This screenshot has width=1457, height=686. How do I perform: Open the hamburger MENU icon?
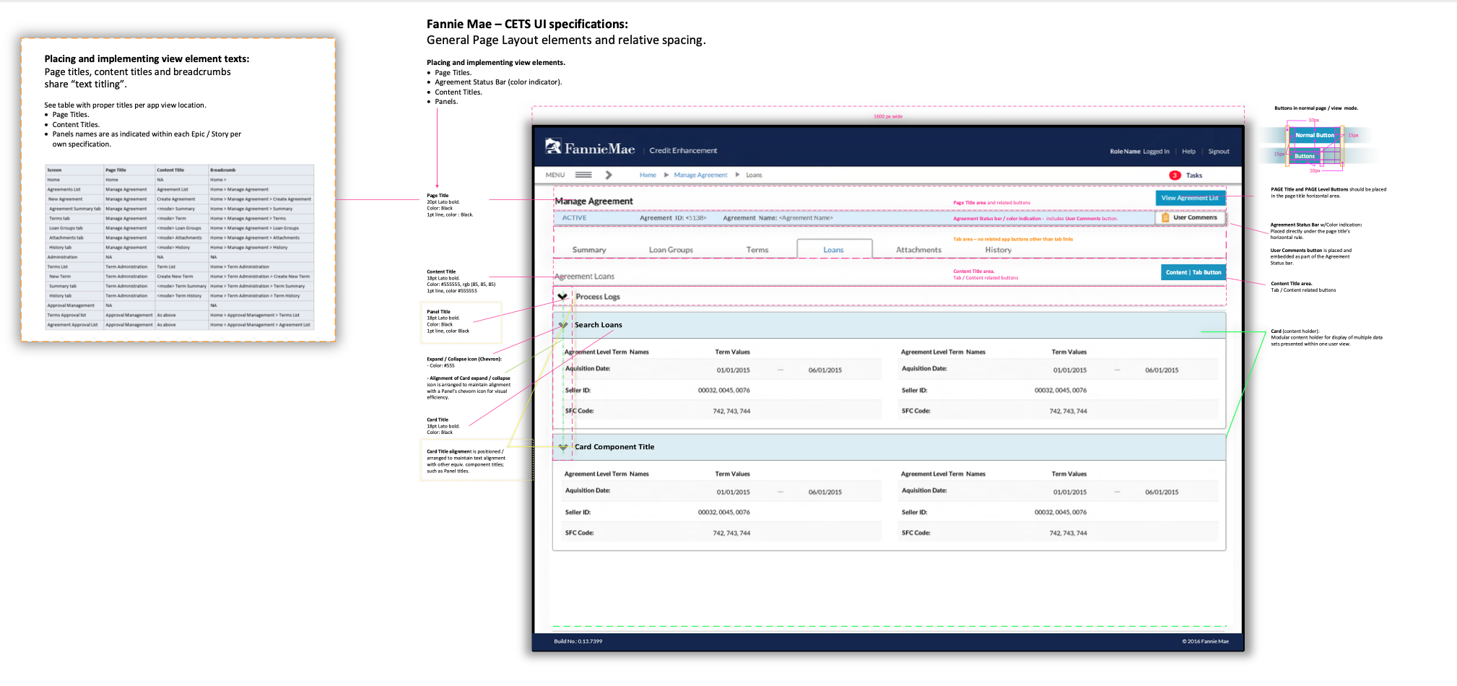[583, 175]
